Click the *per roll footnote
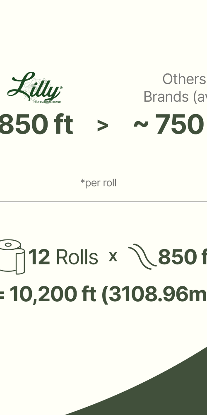The width and height of the screenshot is (207, 415). [98, 183]
